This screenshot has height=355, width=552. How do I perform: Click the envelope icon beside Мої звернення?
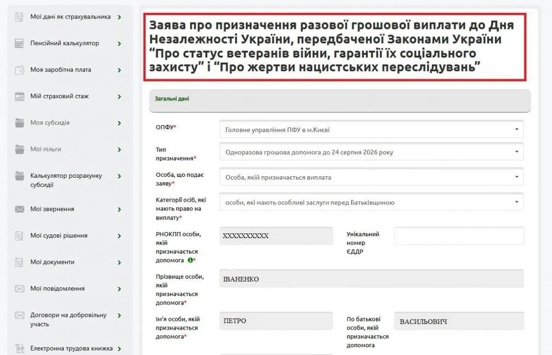19,210
